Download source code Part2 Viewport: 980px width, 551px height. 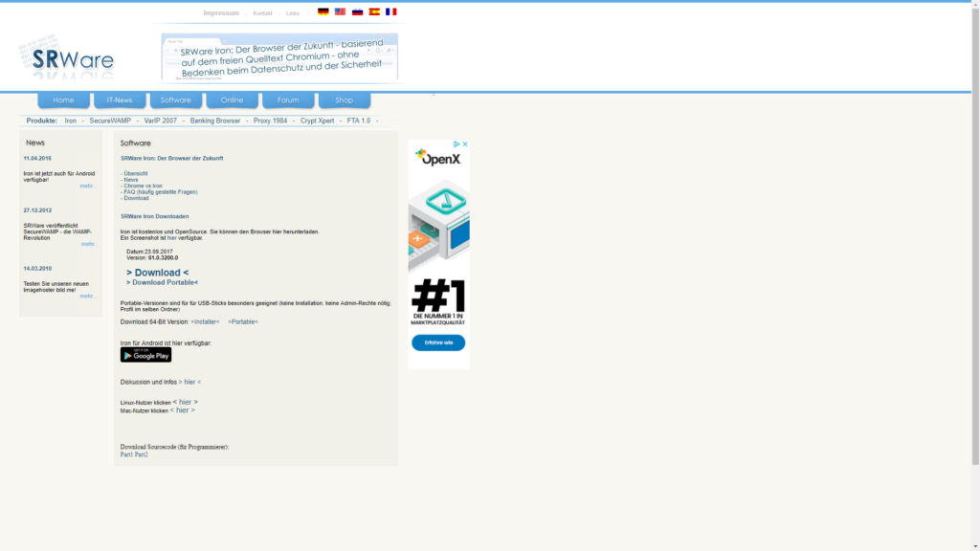point(142,454)
